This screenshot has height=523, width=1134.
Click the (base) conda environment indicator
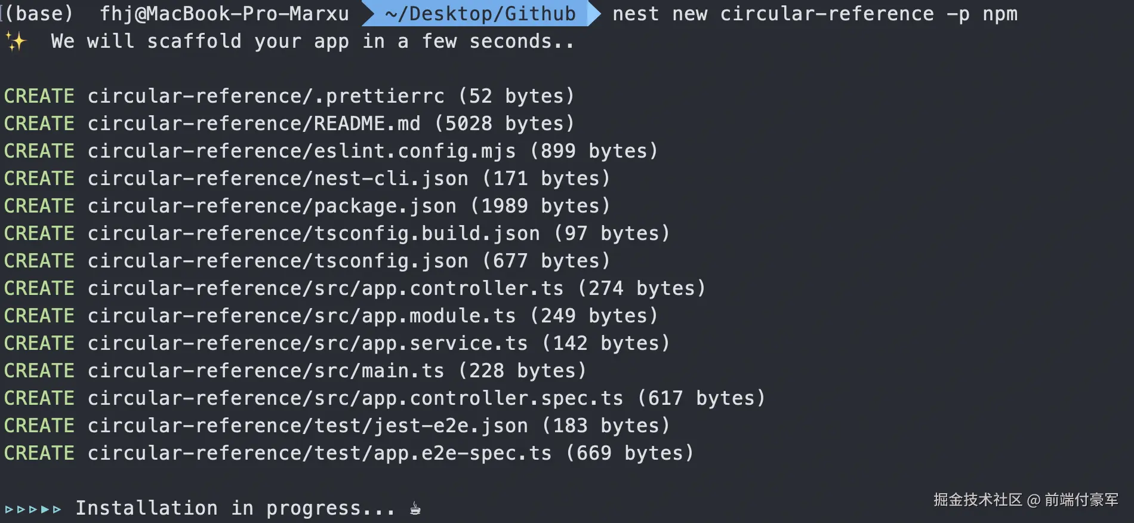pos(39,14)
